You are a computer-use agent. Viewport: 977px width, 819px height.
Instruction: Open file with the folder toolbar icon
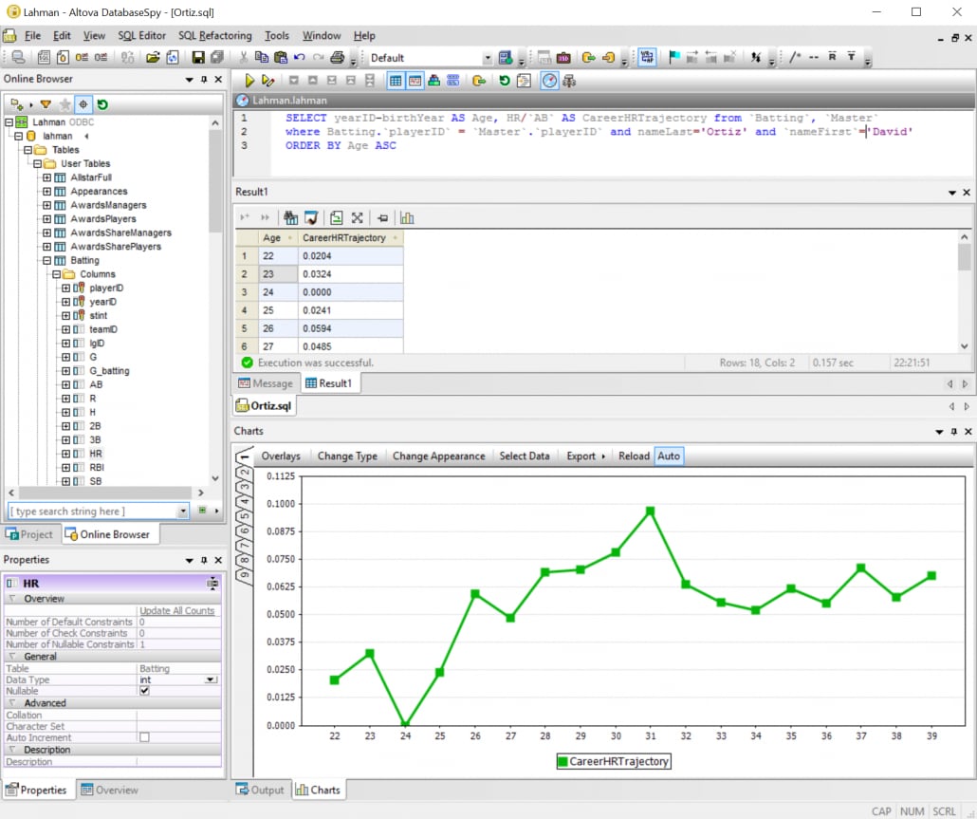(153, 57)
